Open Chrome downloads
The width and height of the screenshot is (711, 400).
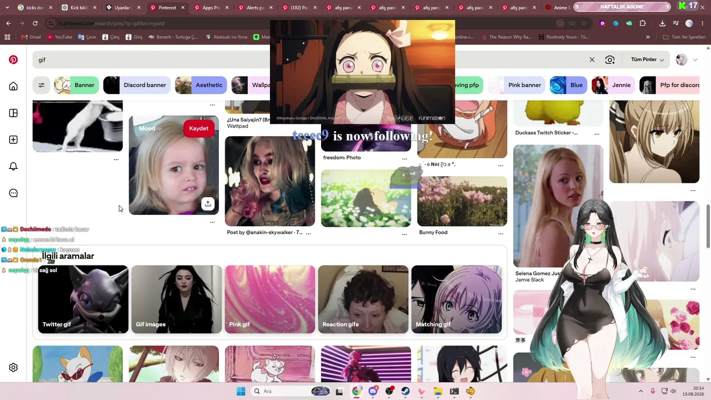coord(662,23)
